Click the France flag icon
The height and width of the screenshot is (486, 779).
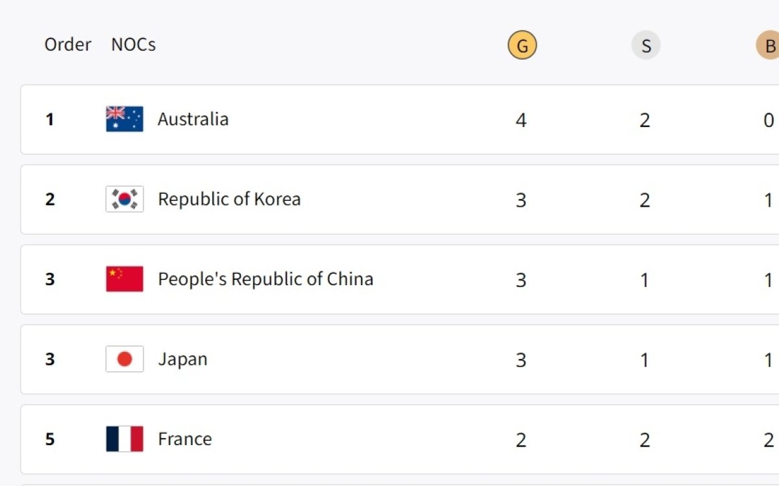pos(125,439)
